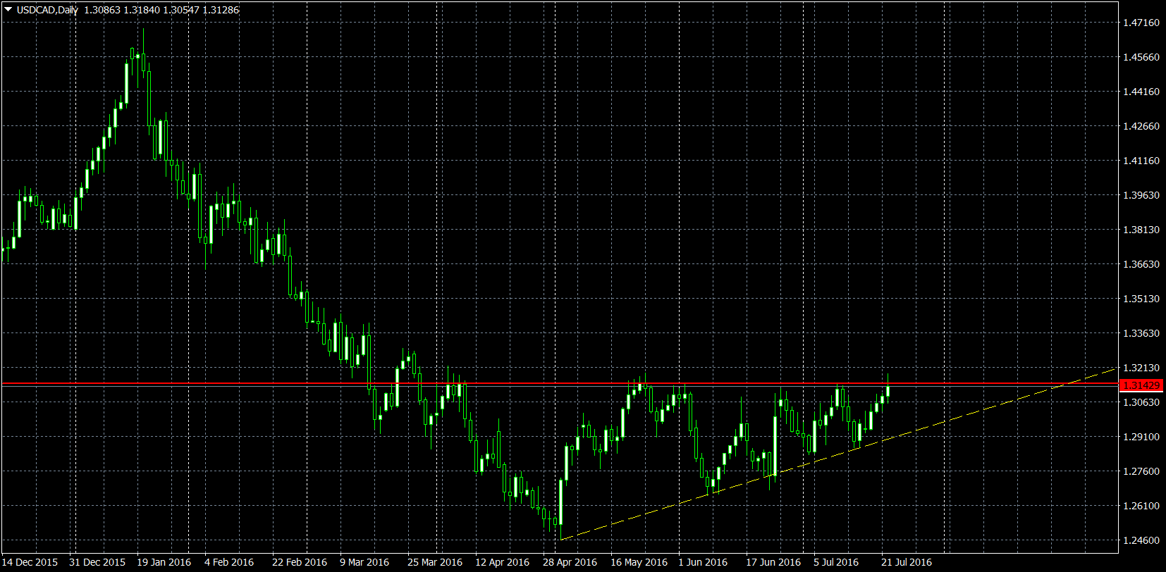Screen dimensions: 1166x572
Task: Click the 5 Jul 2016 date label
Action: [x=836, y=562]
